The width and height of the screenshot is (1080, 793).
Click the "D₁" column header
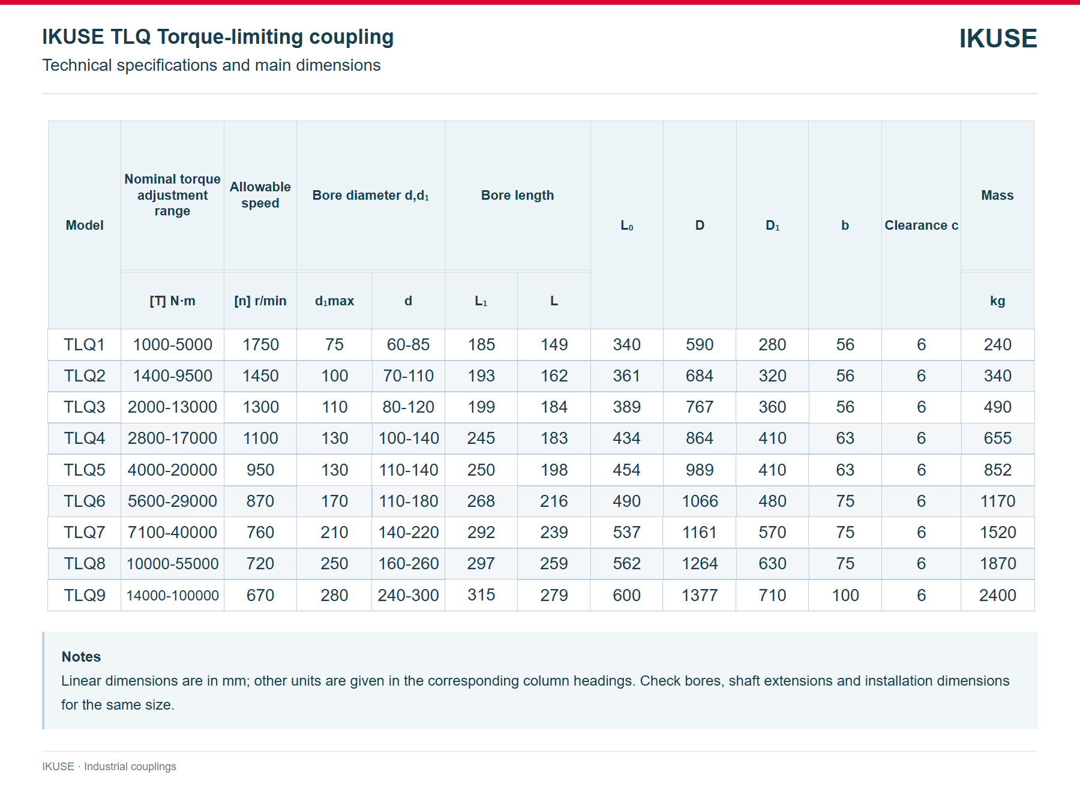point(772,226)
